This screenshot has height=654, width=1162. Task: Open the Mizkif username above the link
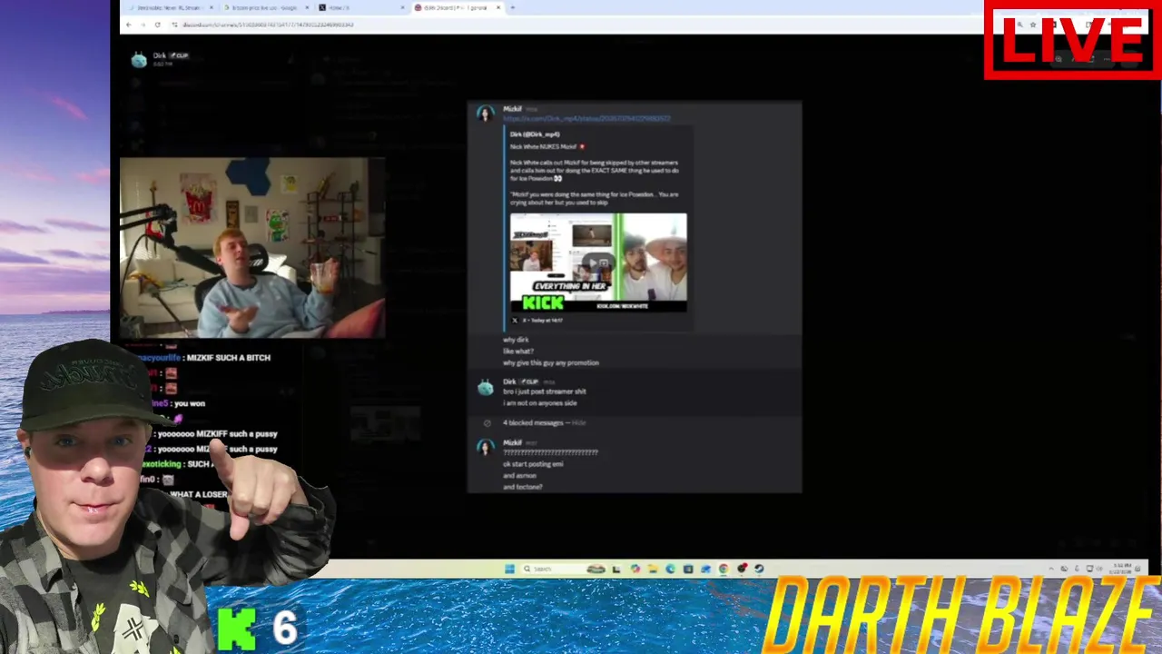coord(512,109)
